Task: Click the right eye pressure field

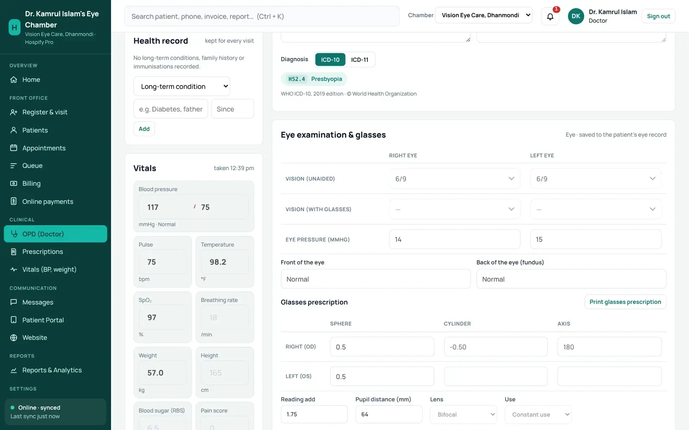Action: (454, 240)
